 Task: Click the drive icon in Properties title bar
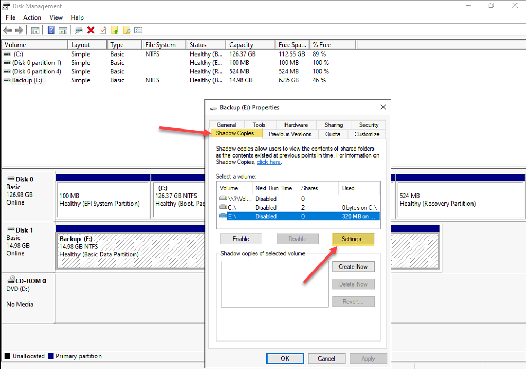click(213, 108)
